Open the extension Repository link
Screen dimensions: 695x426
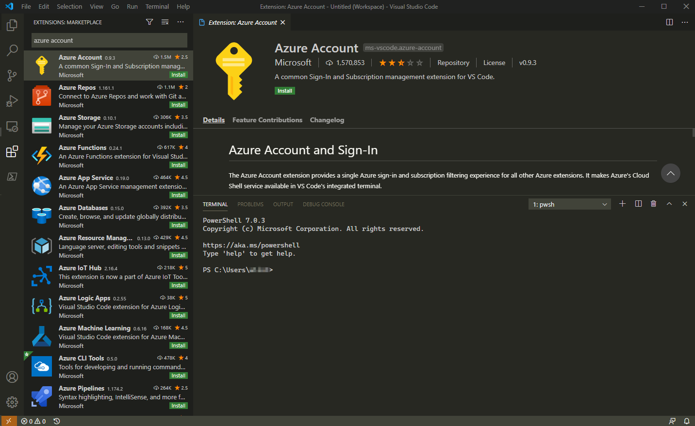453,63
